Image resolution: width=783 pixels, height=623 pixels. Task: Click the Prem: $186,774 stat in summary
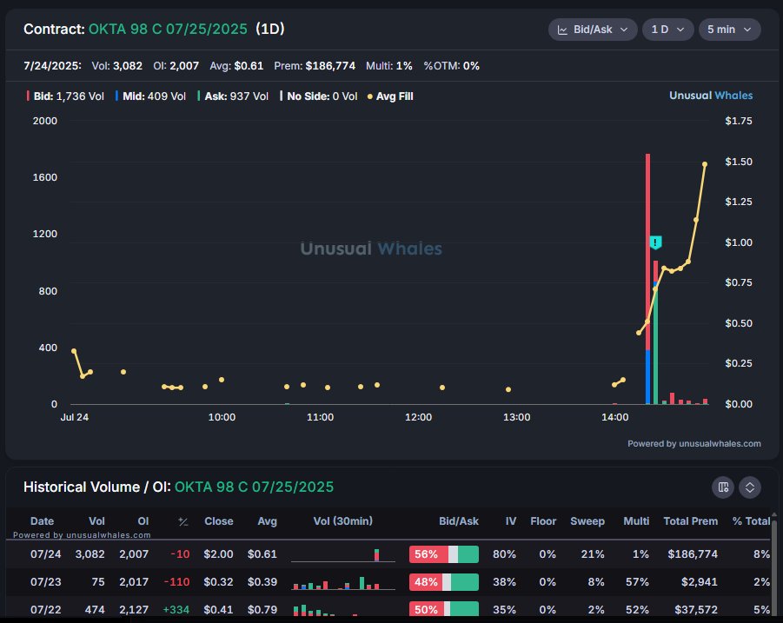[315, 66]
